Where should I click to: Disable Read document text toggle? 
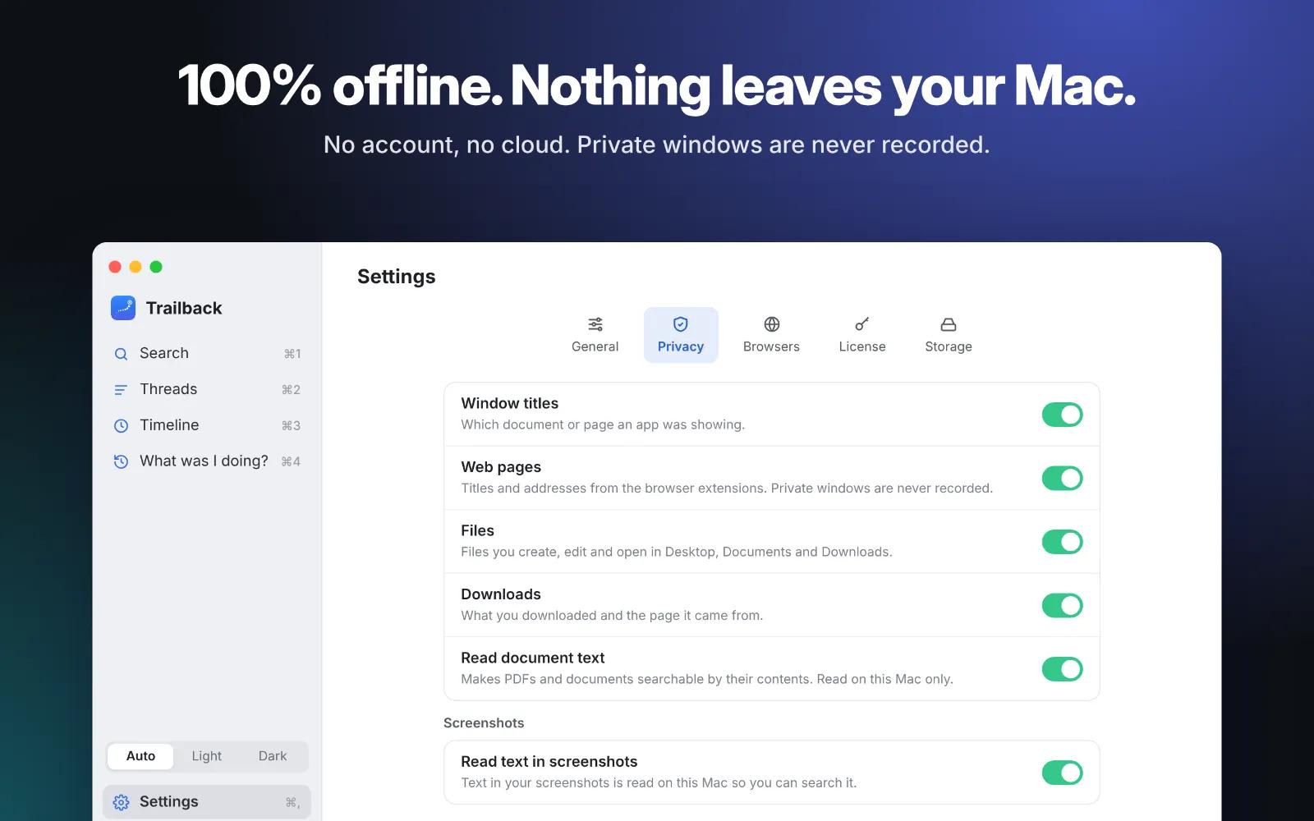click(x=1063, y=669)
